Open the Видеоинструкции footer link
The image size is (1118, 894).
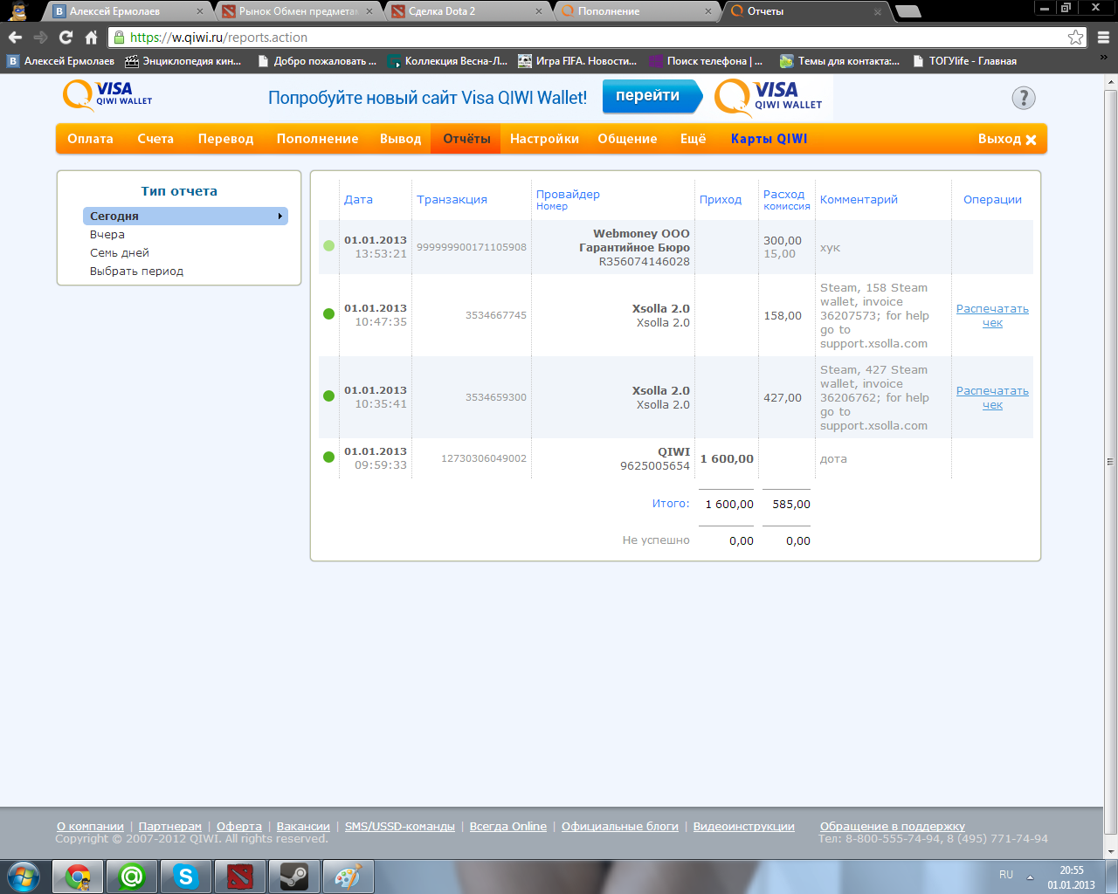click(744, 826)
